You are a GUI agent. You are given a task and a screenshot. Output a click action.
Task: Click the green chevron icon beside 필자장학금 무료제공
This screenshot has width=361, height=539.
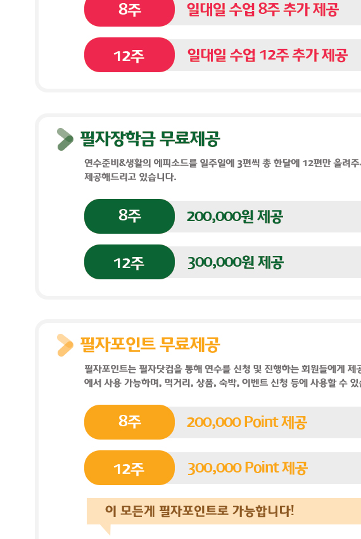pos(65,139)
